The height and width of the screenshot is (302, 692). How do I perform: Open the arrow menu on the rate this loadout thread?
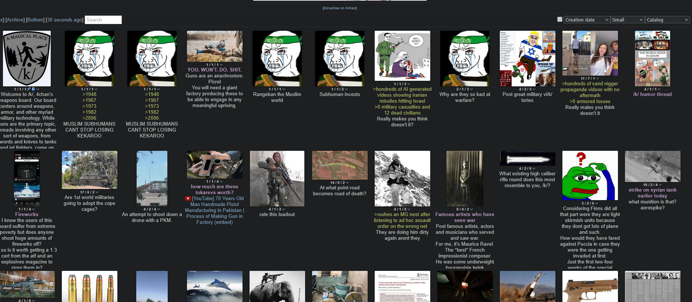pyautogui.click(x=284, y=209)
